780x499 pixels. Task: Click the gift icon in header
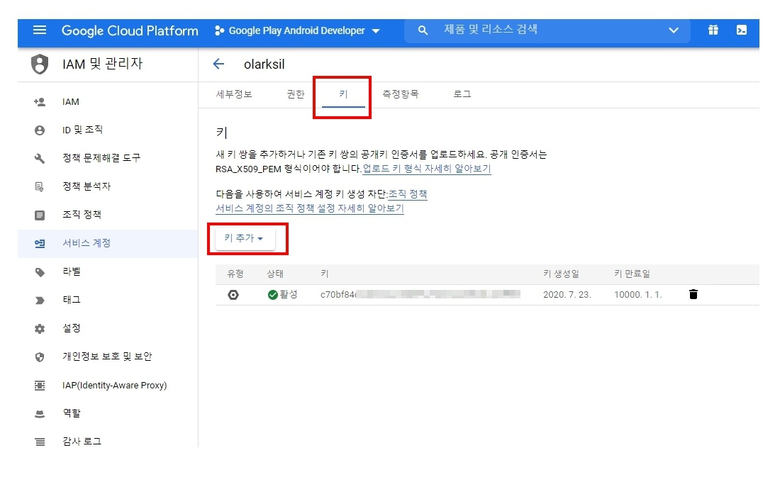(713, 30)
